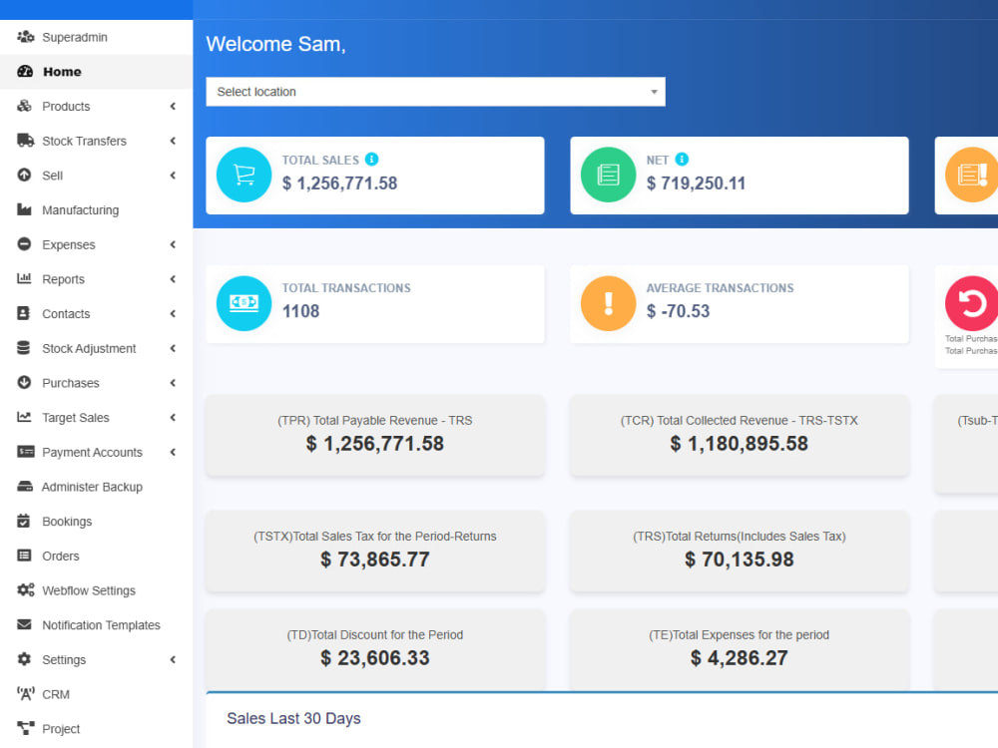The height and width of the screenshot is (748, 998).
Task: Click the red undo return icon
Action: coord(972,303)
